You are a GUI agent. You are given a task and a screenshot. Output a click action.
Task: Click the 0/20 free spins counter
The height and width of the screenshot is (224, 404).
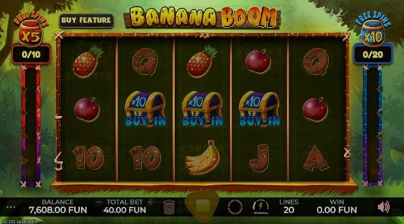click(x=373, y=54)
